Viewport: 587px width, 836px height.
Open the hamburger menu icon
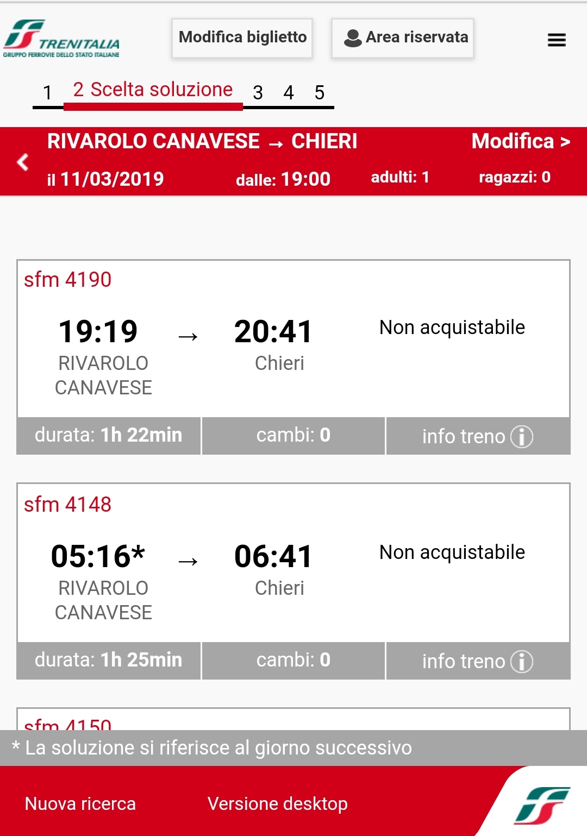point(557,40)
